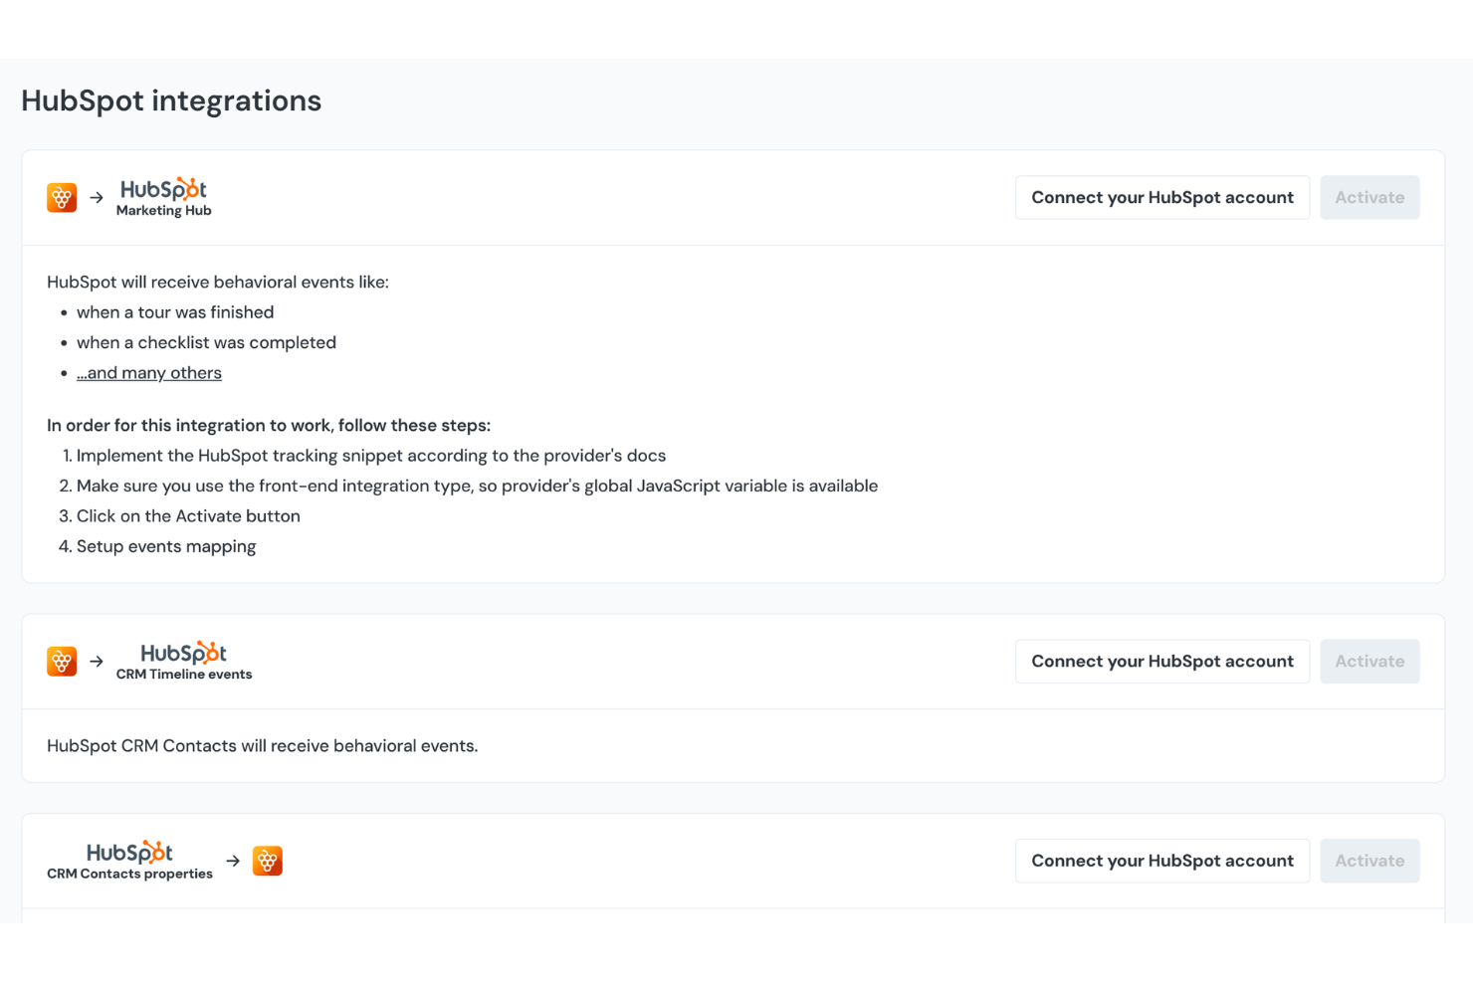Connect your HubSpot account for Marketing Hub
The width and height of the screenshot is (1473, 982).
pos(1162,198)
